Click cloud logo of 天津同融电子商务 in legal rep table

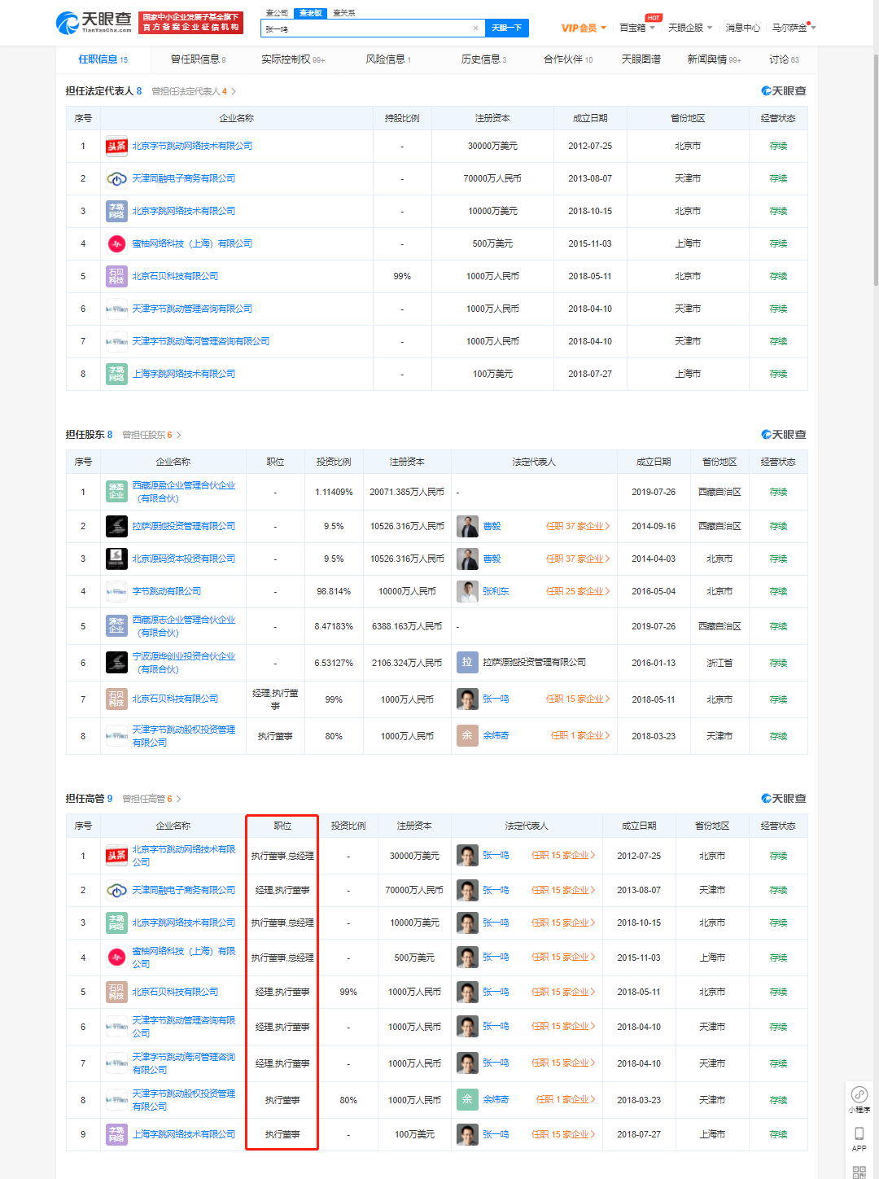click(116, 178)
